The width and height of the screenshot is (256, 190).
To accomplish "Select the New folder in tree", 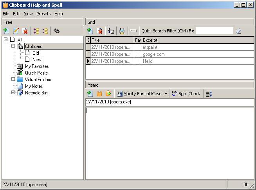I will coord(37,60).
